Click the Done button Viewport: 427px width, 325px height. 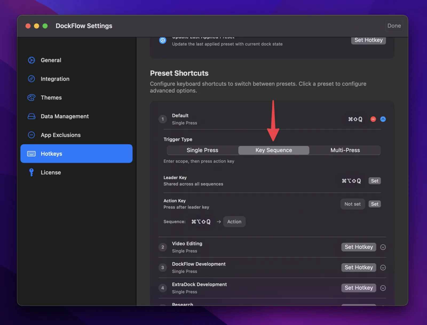(394, 26)
